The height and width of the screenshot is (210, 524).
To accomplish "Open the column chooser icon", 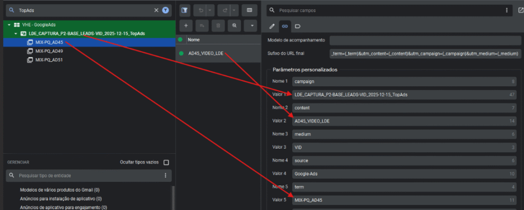I will [250, 10].
